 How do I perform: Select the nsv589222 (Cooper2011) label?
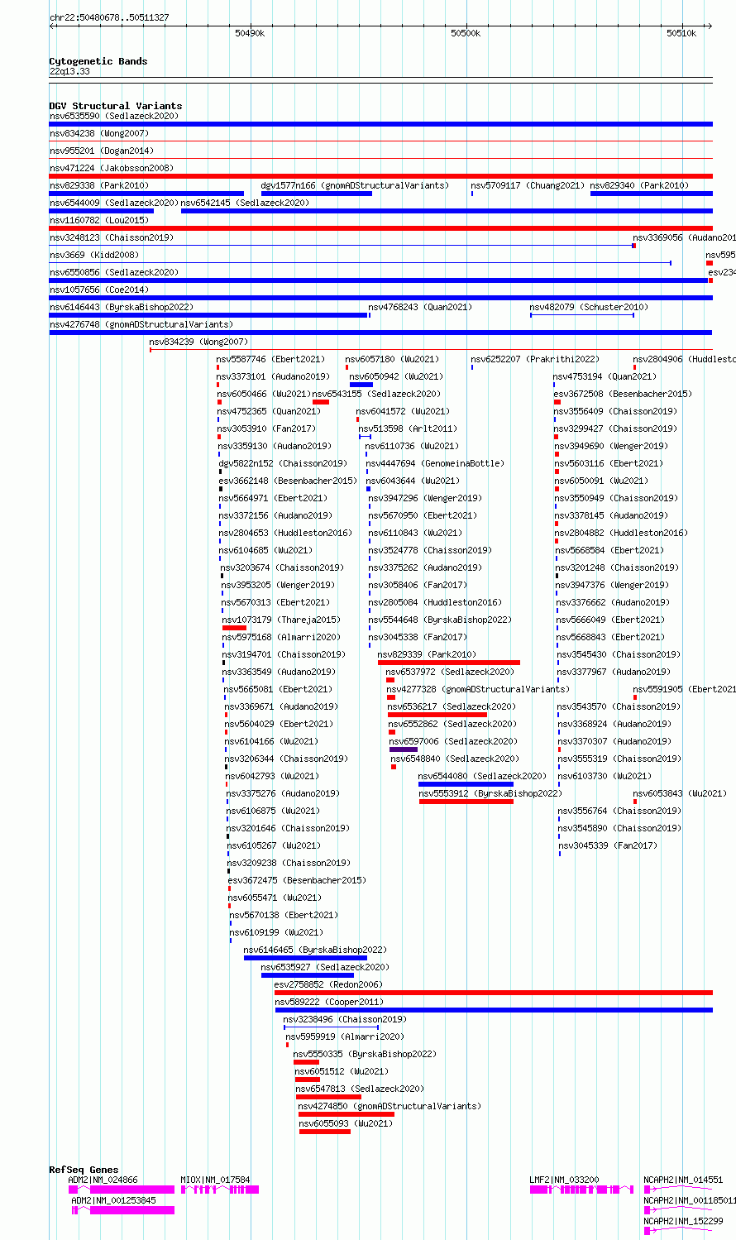pos(329,1002)
